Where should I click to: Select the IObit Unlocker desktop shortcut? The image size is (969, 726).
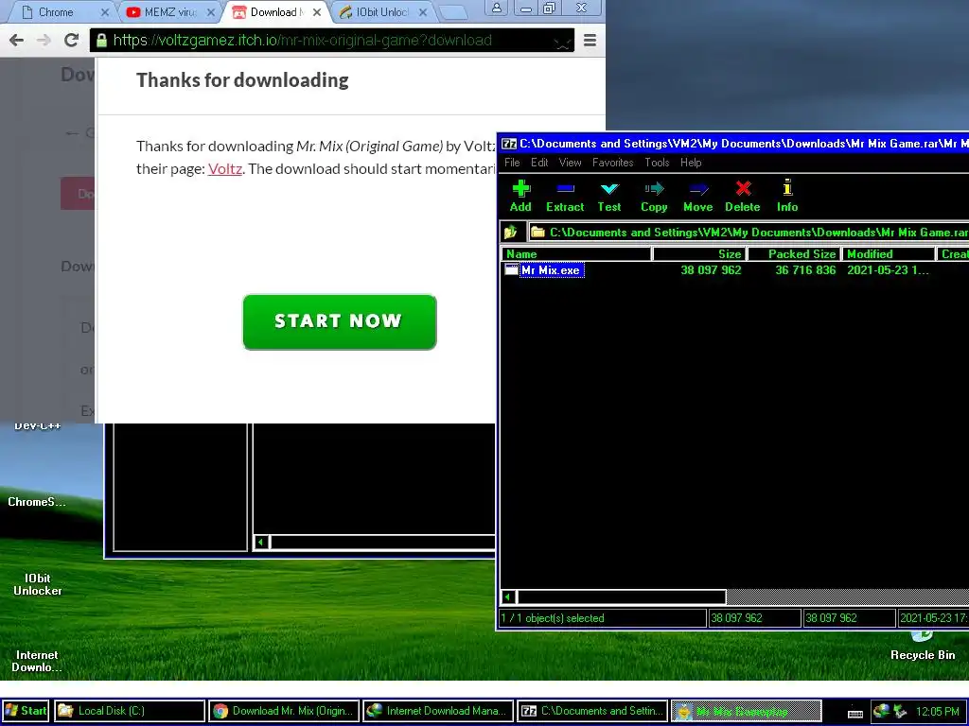click(x=37, y=584)
